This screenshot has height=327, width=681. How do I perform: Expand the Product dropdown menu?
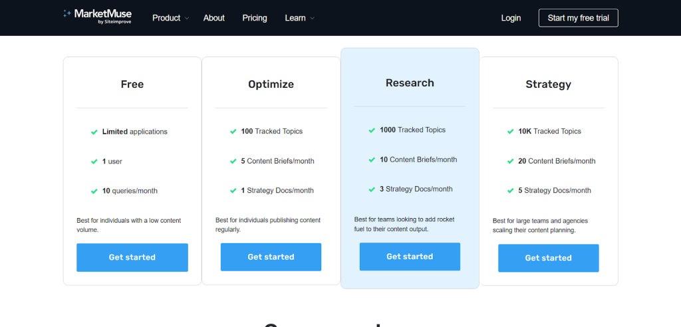(171, 18)
